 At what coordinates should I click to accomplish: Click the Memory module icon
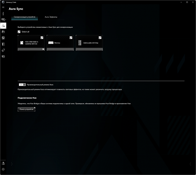pos(51,43)
